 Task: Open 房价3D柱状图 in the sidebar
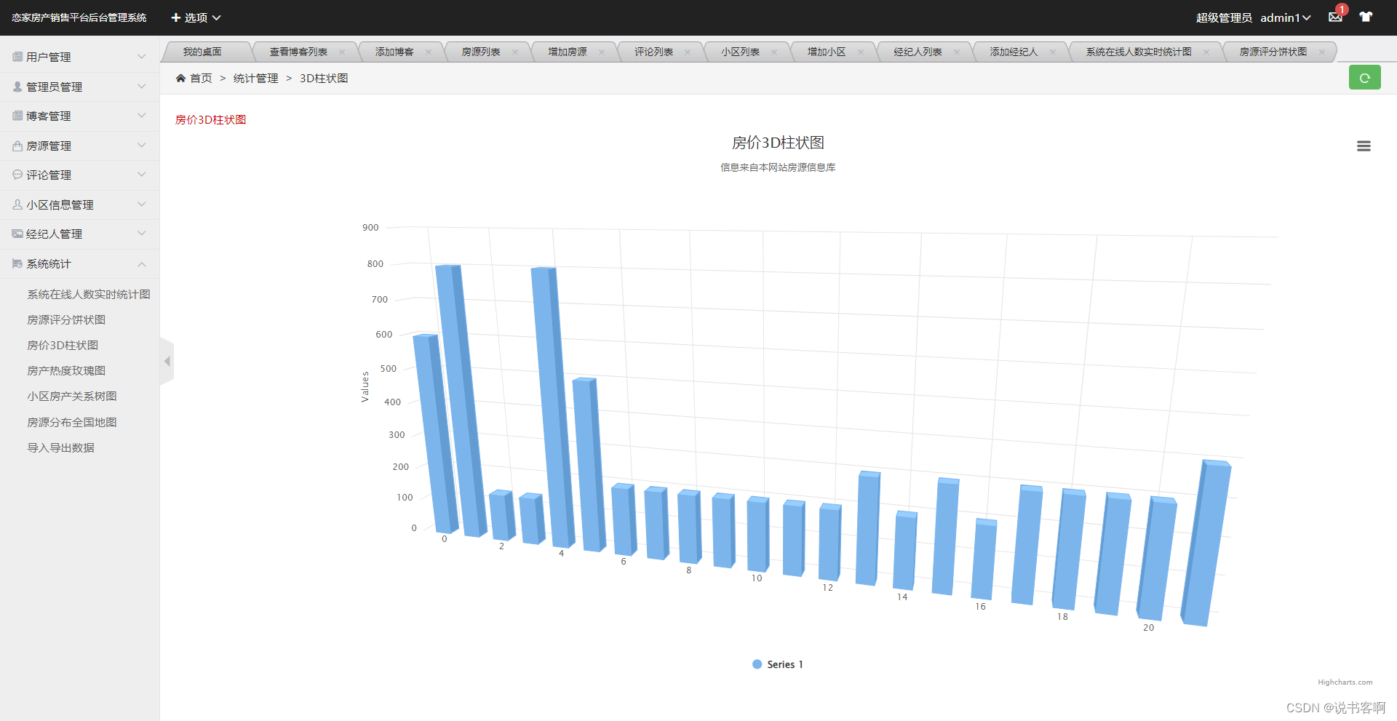coord(63,345)
